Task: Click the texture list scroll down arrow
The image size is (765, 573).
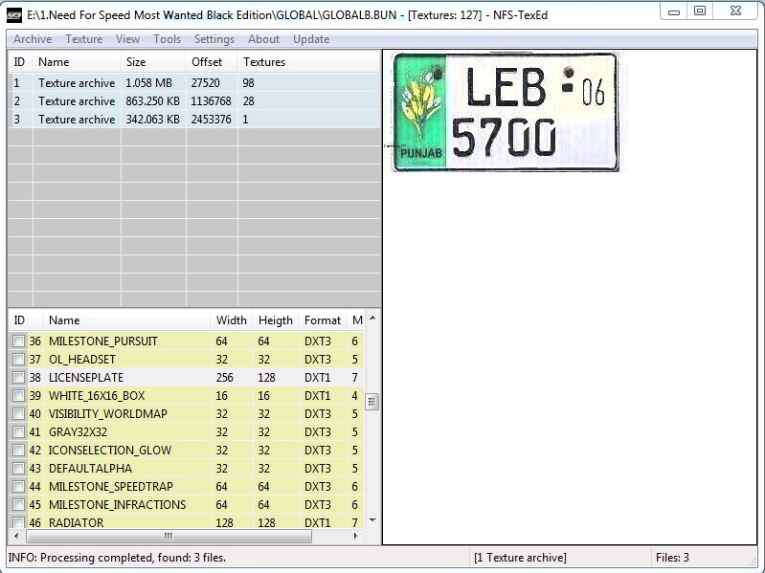Action: click(372, 520)
